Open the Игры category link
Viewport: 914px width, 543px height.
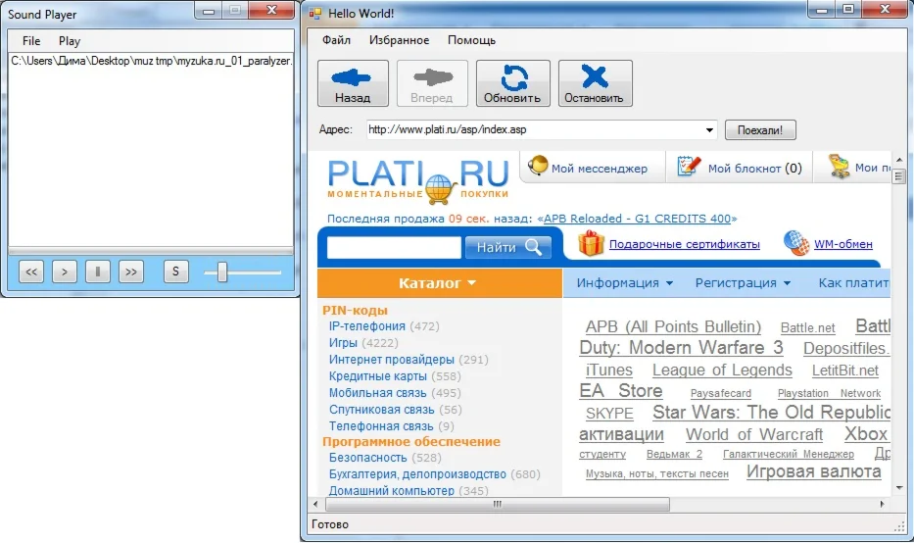pos(343,343)
